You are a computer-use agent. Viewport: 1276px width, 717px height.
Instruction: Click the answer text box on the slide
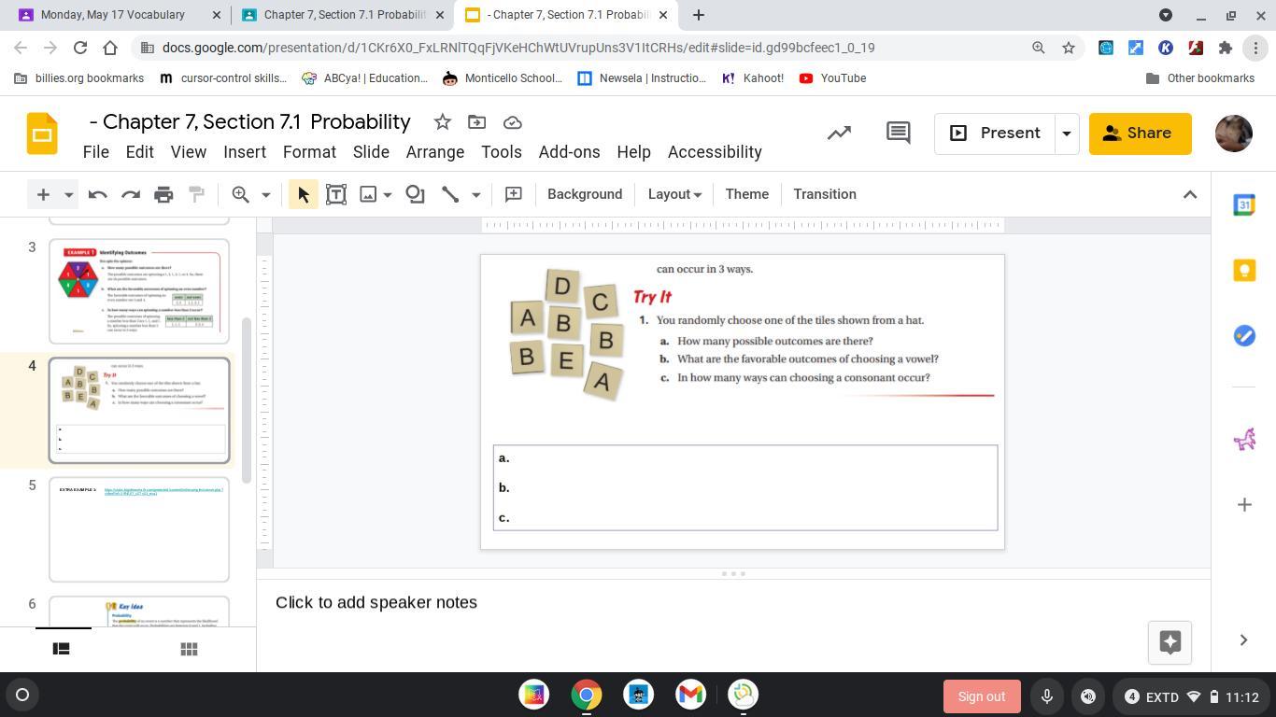[x=745, y=488]
